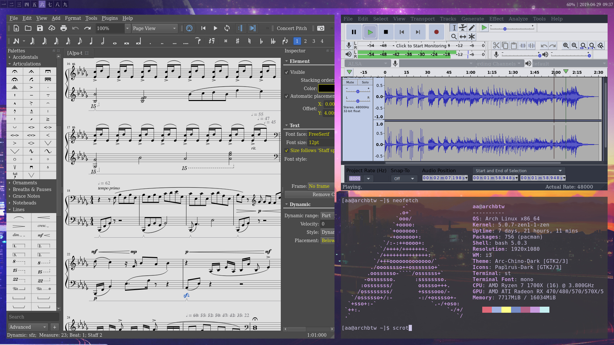Stop playback in Audacity

click(386, 32)
